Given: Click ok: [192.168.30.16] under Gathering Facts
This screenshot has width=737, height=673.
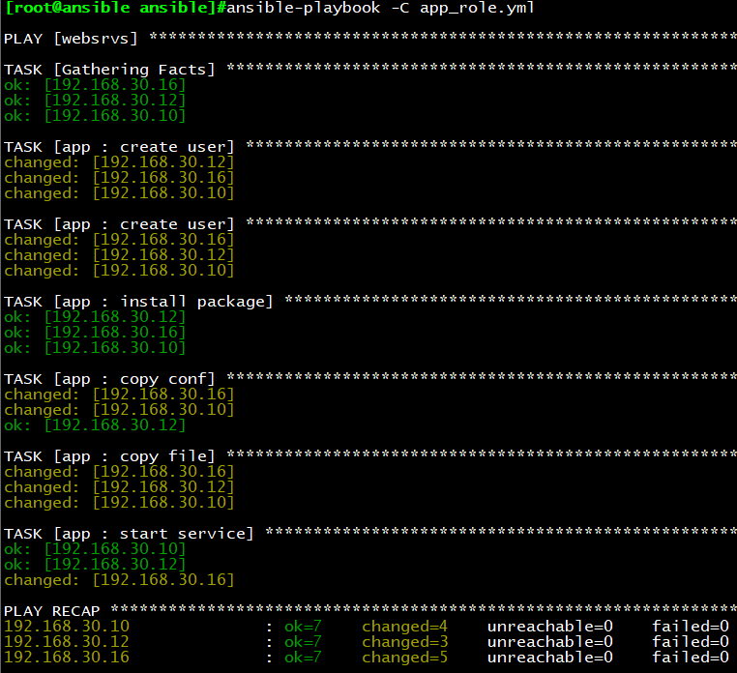Looking at the screenshot, I should [95, 85].
